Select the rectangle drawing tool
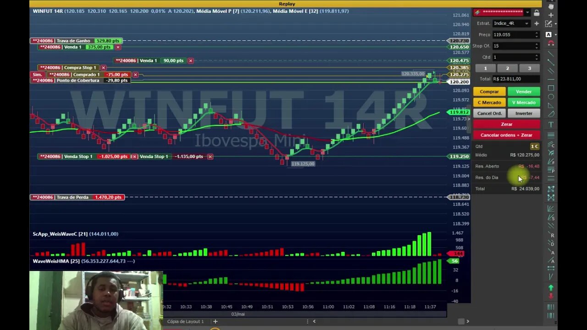 (551, 88)
